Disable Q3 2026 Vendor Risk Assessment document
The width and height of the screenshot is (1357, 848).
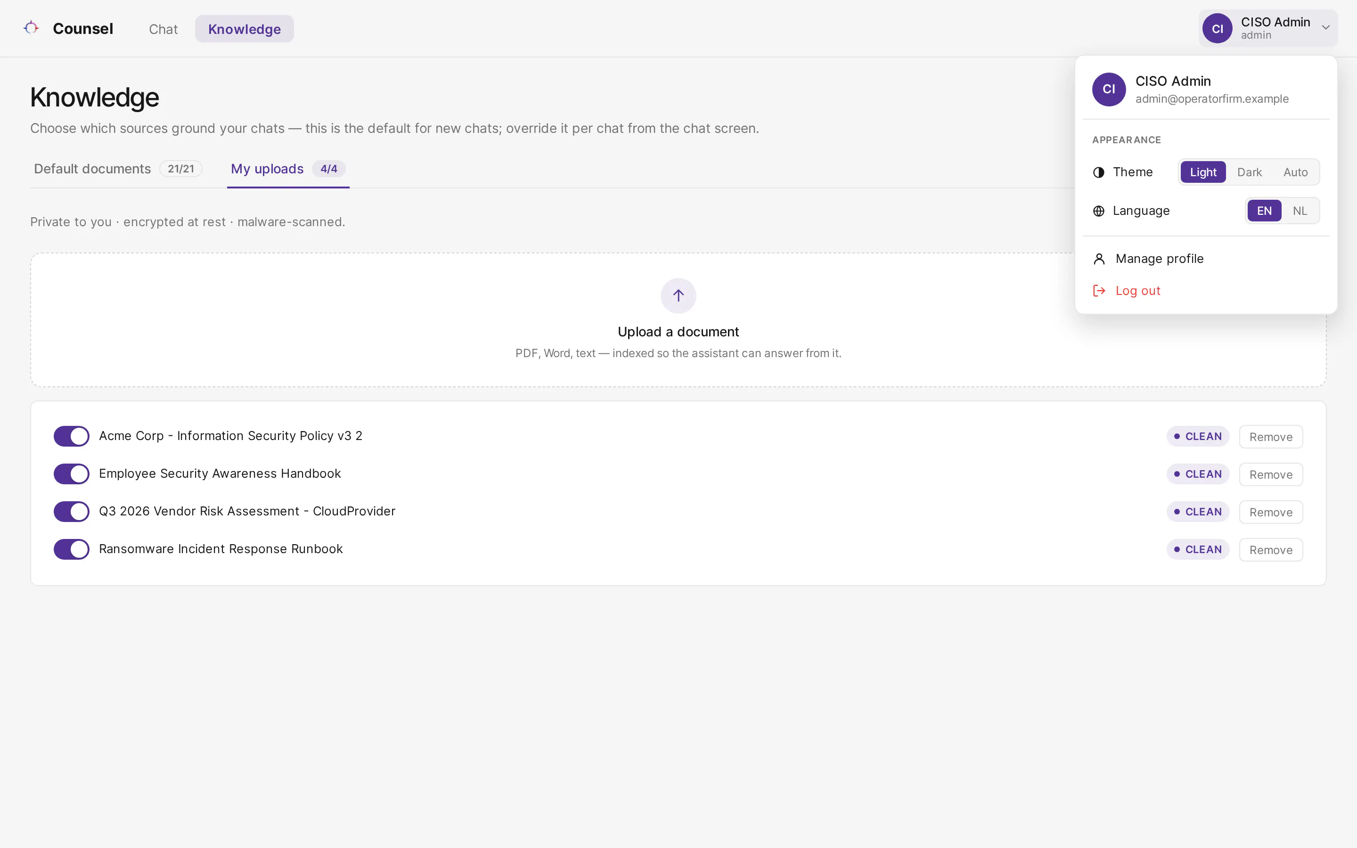coord(71,511)
